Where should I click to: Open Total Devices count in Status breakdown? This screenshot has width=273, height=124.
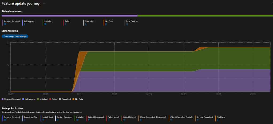[126, 24]
